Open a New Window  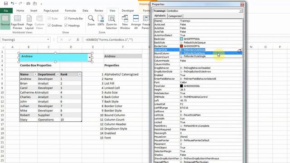click(x=125, y=22)
